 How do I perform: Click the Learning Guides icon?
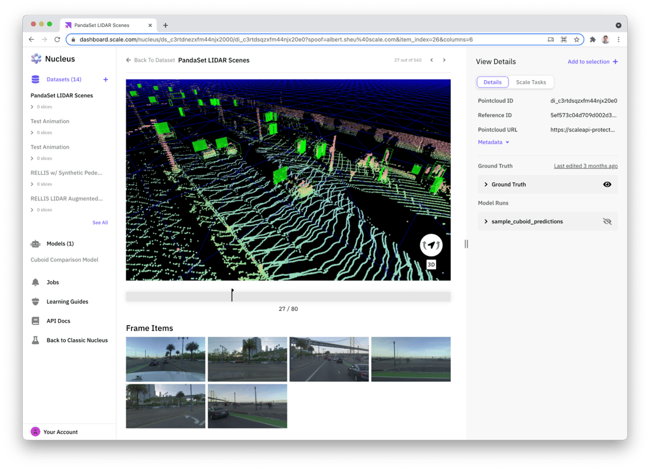click(36, 302)
